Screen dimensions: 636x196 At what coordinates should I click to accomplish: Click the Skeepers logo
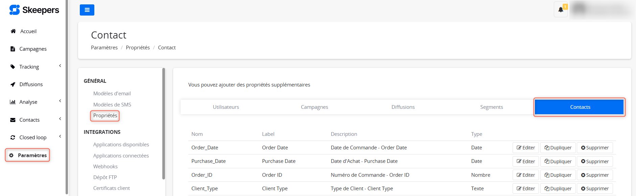tap(34, 10)
